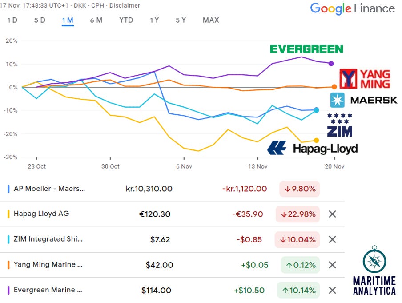Open the YTD range tab
The height and width of the screenshot is (303, 402).
(126, 20)
